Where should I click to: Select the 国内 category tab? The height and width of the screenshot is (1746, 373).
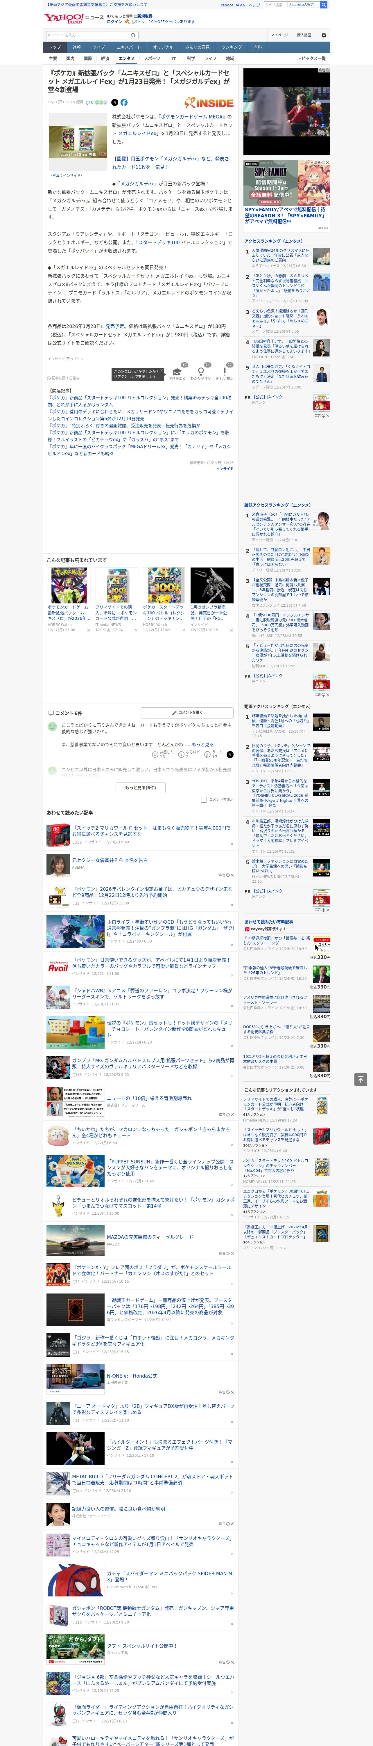tap(70, 58)
